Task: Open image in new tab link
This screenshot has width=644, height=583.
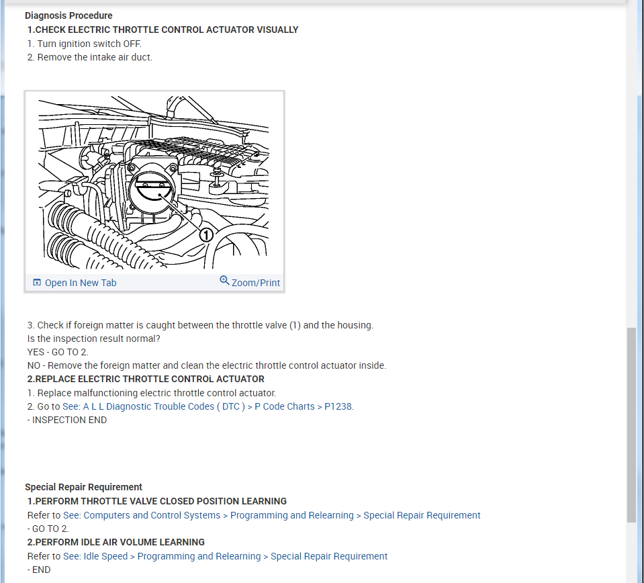Action: (x=81, y=283)
